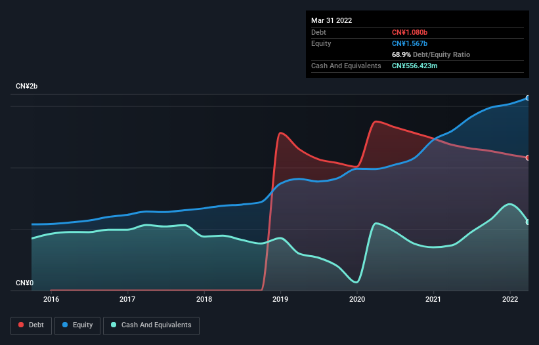
Task: Click the 68.9% Debt/Equity Ratio text
Action: pos(431,54)
